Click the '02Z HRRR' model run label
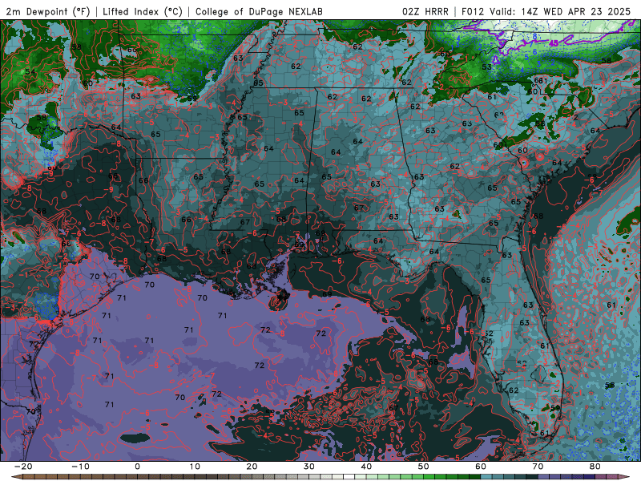This screenshot has width=641, height=481. [425, 11]
